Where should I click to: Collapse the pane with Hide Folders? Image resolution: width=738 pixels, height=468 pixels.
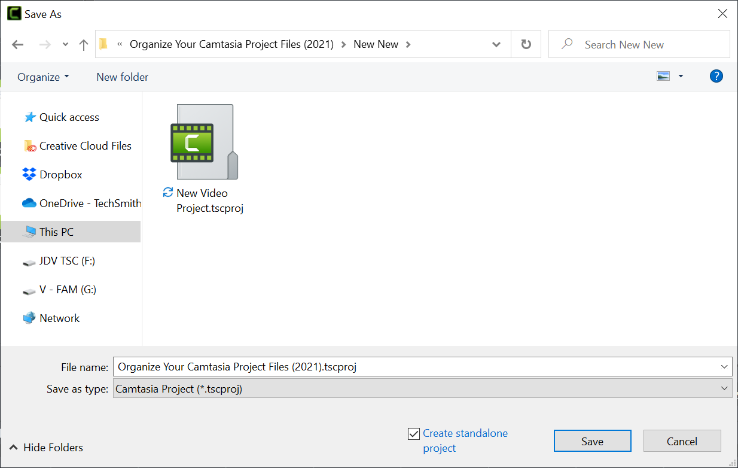(x=45, y=447)
